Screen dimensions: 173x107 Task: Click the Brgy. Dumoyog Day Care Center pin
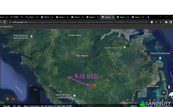(x=32, y=37)
